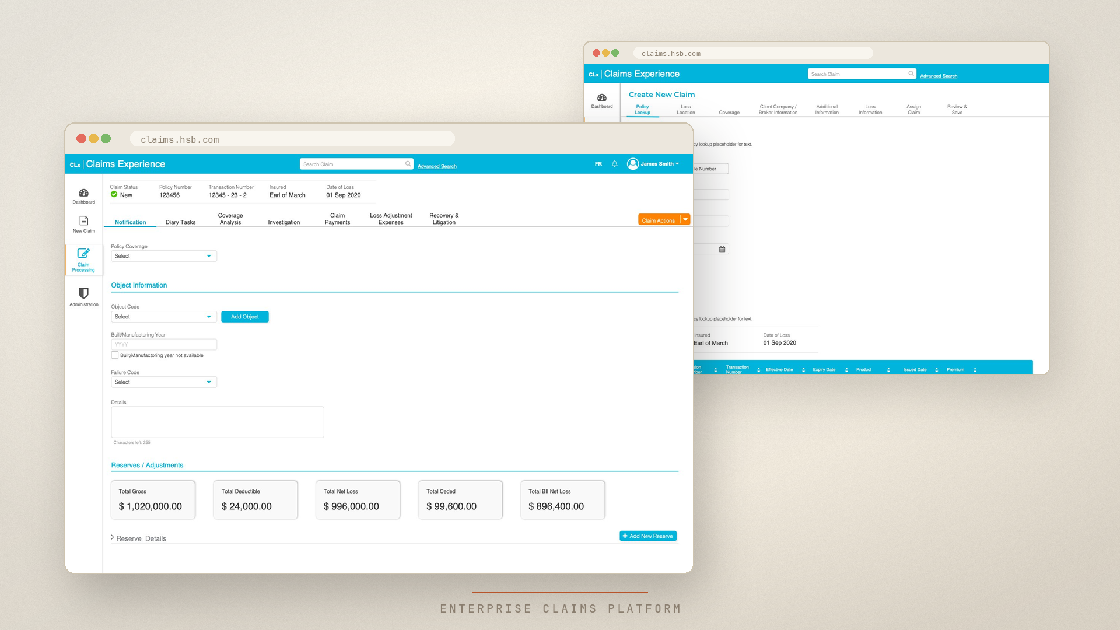Open the Failure Code dropdown
Screen dimensions: 1120x630
coord(164,382)
